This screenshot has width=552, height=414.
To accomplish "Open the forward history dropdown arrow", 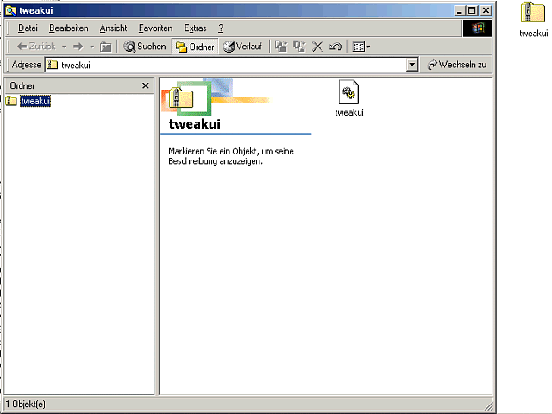I will coord(92,47).
